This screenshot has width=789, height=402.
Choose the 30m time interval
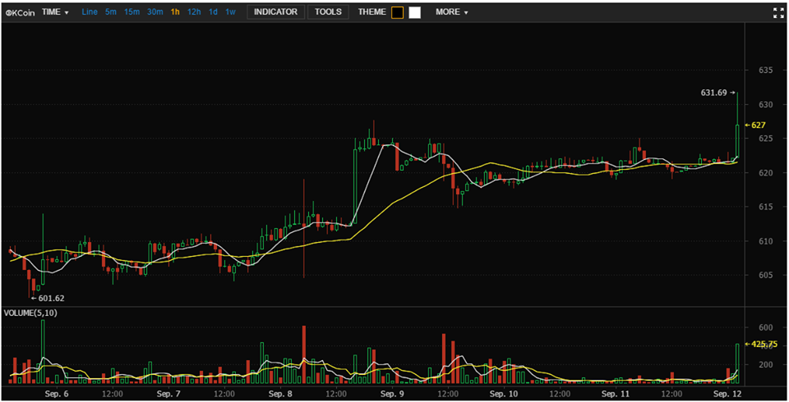pos(155,12)
